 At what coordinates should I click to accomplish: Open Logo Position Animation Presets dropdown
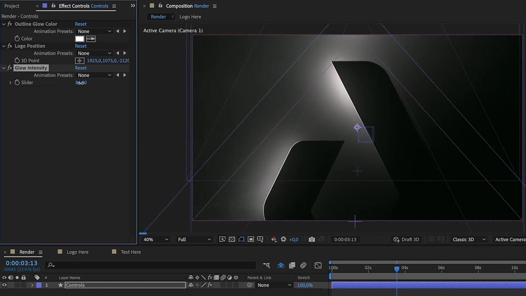[x=94, y=53]
